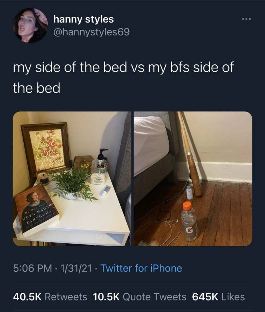This screenshot has height=312, width=265.
Task: Click the Twitter for iPhone source link
Action: (x=141, y=268)
